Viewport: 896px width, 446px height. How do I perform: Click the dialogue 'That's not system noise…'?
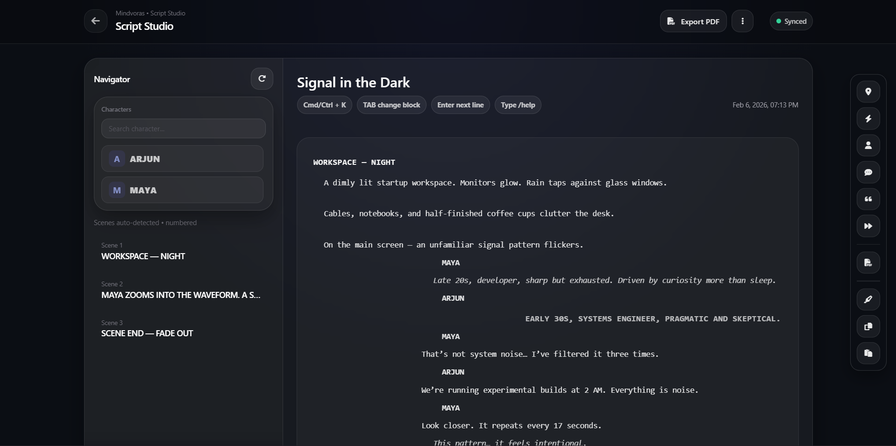point(540,354)
